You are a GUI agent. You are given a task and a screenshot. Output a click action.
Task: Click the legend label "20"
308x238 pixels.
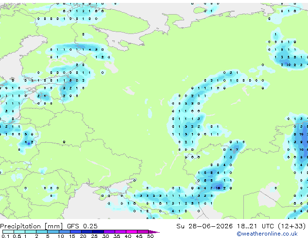pos(83,236)
